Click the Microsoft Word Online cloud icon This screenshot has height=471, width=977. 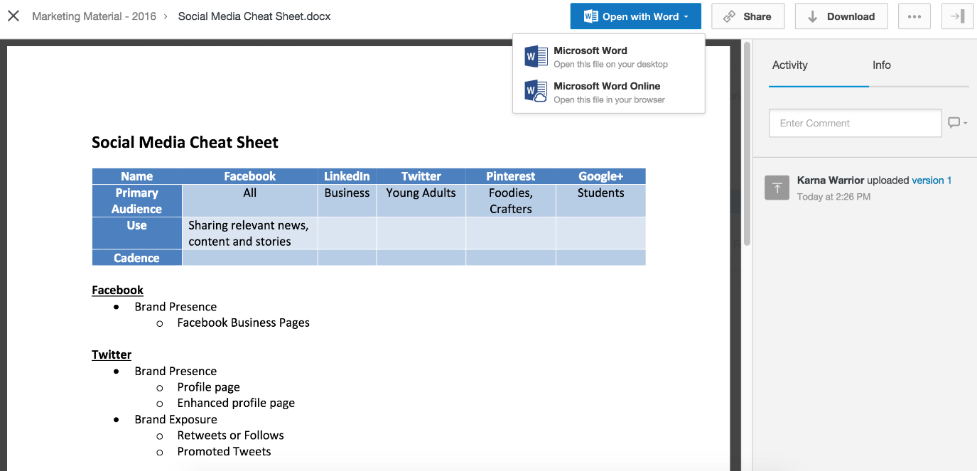[x=536, y=92]
